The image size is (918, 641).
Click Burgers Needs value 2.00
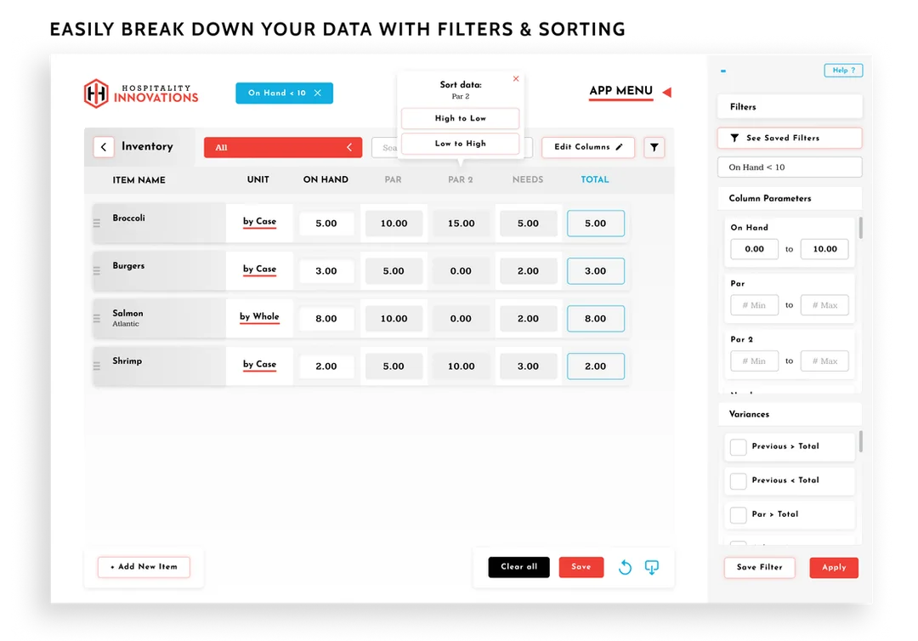click(x=528, y=271)
